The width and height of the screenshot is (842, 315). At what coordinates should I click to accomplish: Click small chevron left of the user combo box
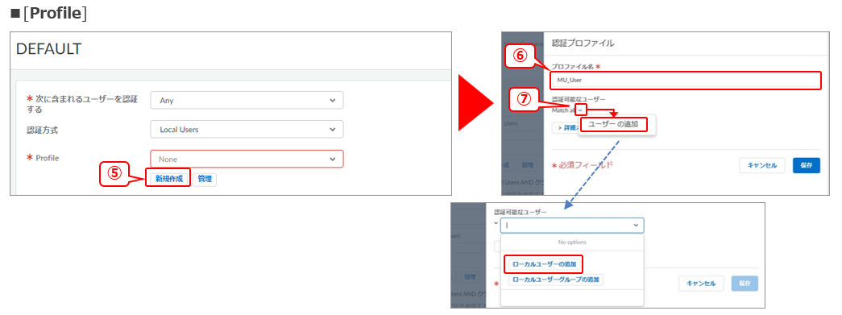[x=496, y=224]
